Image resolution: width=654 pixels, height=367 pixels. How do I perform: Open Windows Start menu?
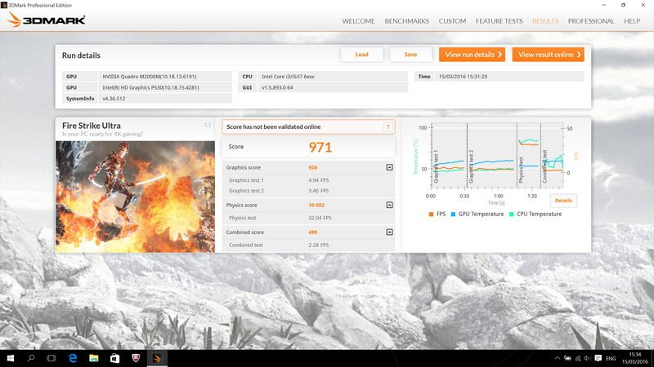pyautogui.click(x=10, y=358)
